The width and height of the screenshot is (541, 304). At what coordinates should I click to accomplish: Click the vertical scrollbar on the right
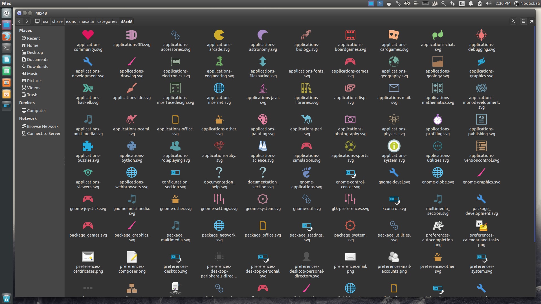pyautogui.click(x=535, y=127)
